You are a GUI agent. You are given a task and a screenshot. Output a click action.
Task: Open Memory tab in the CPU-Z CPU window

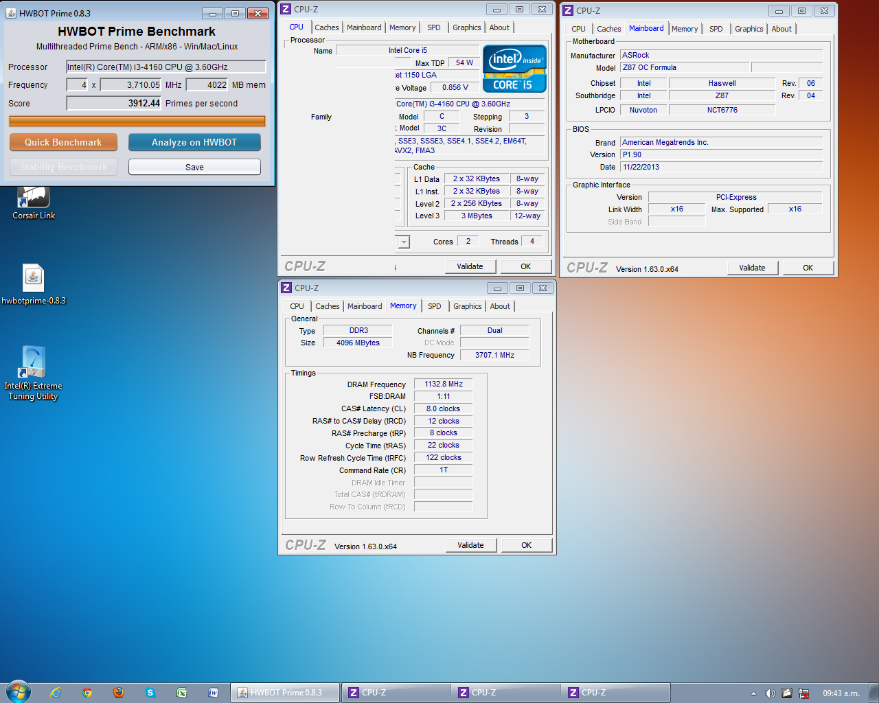coord(402,27)
